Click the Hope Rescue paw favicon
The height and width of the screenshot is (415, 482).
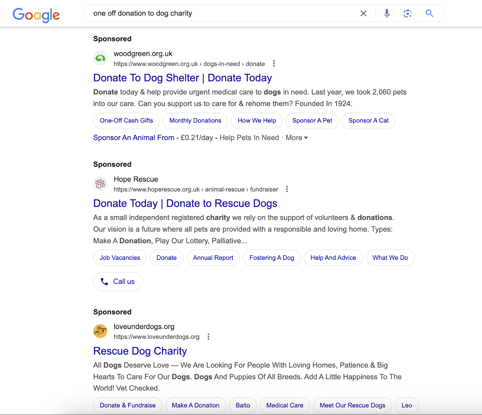[x=100, y=184]
